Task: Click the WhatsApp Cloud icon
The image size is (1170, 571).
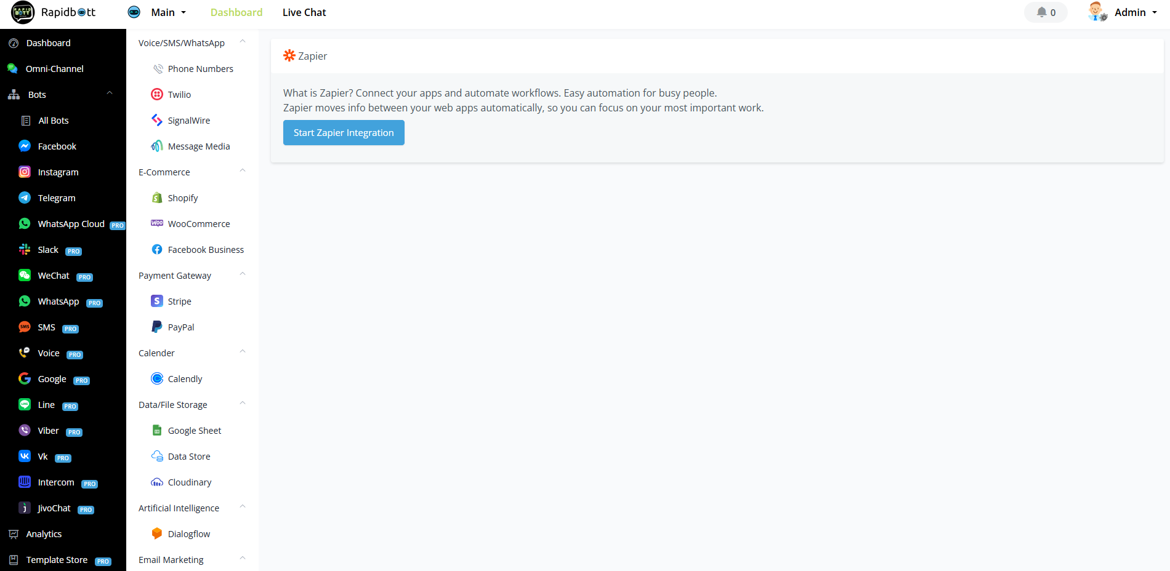Action: [25, 223]
